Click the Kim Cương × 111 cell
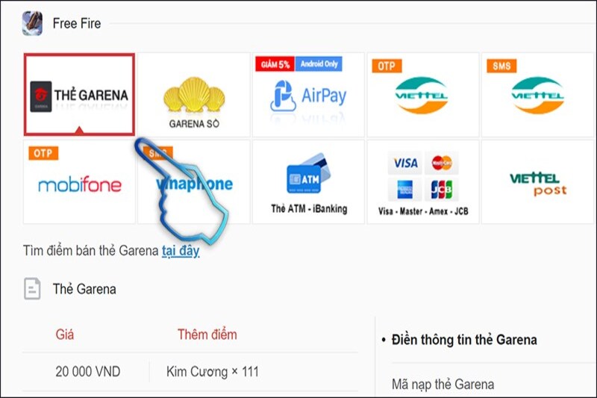597x398 pixels. point(213,371)
